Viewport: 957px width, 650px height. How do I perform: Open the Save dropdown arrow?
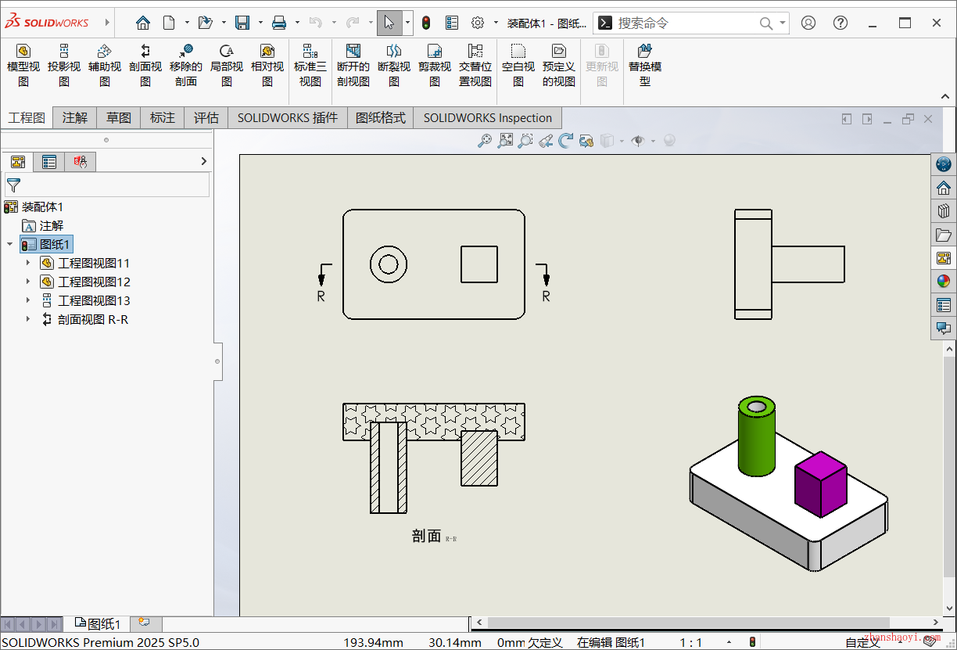[260, 23]
